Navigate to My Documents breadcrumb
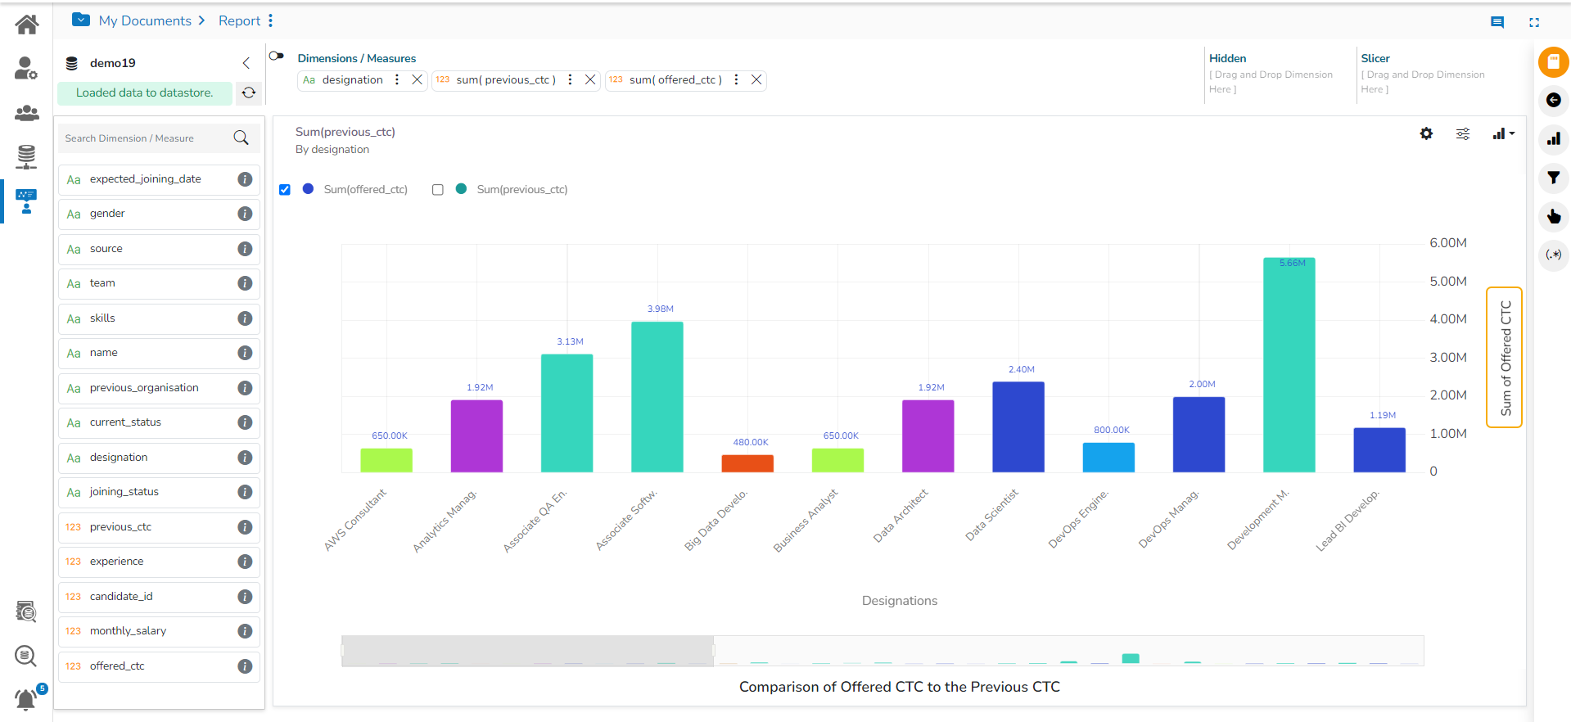Viewport: 1571px width, 722px height. pyautogui.click(x=145, y=20)
